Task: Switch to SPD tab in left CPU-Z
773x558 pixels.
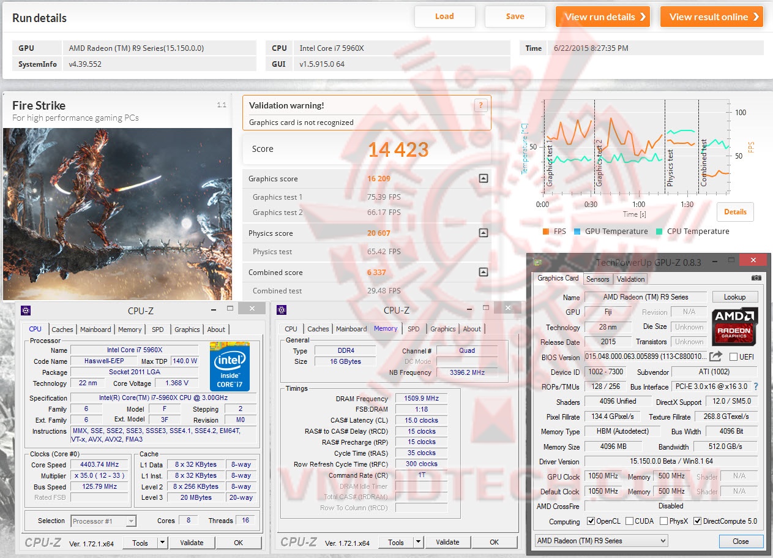Action: point(158,330)
